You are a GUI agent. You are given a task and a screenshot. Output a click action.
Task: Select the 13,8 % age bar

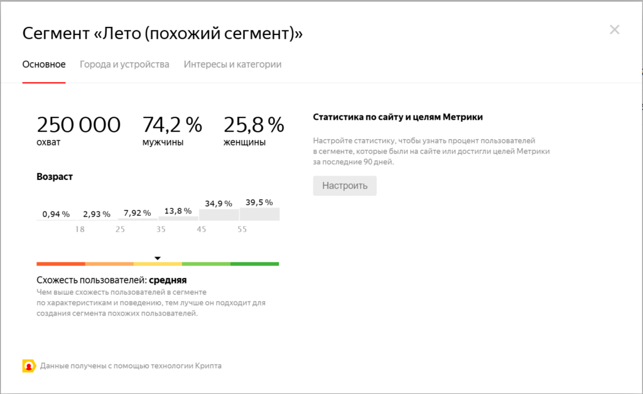pyautogui.click(x=178, y=218)
